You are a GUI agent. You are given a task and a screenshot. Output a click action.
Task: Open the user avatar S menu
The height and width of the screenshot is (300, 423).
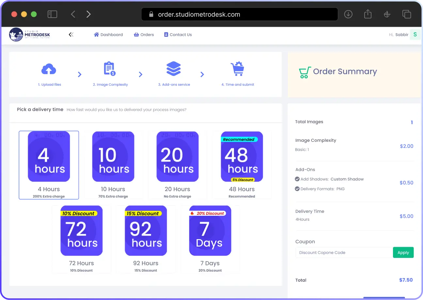[x=415, y=35]
